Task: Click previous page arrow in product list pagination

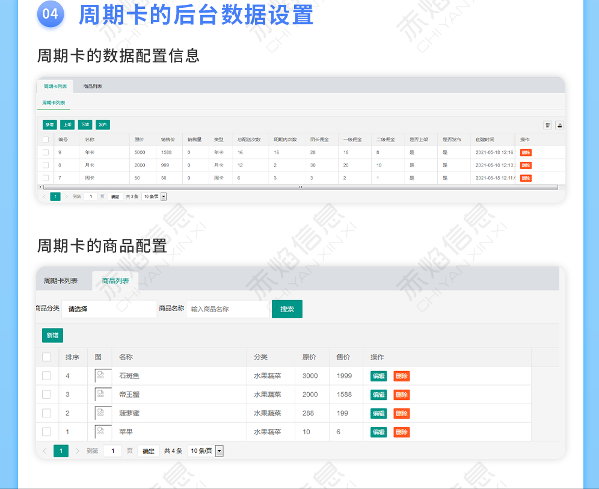Action: (x=45, y=451)
